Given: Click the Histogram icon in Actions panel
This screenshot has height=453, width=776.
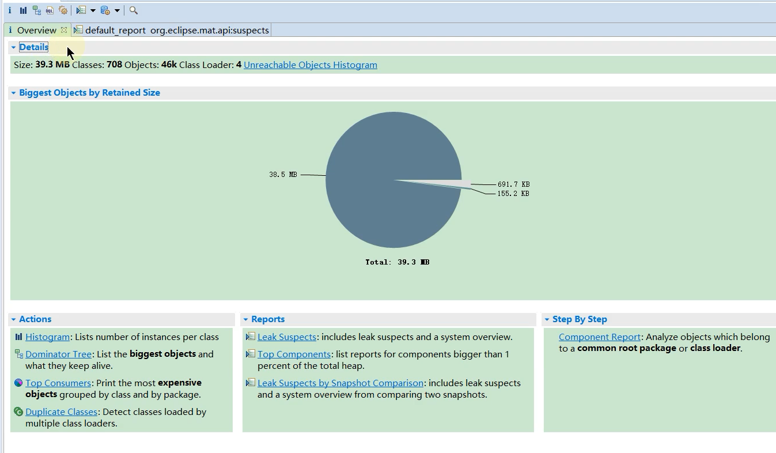Looking at the screenshot, I should (18, 337).
